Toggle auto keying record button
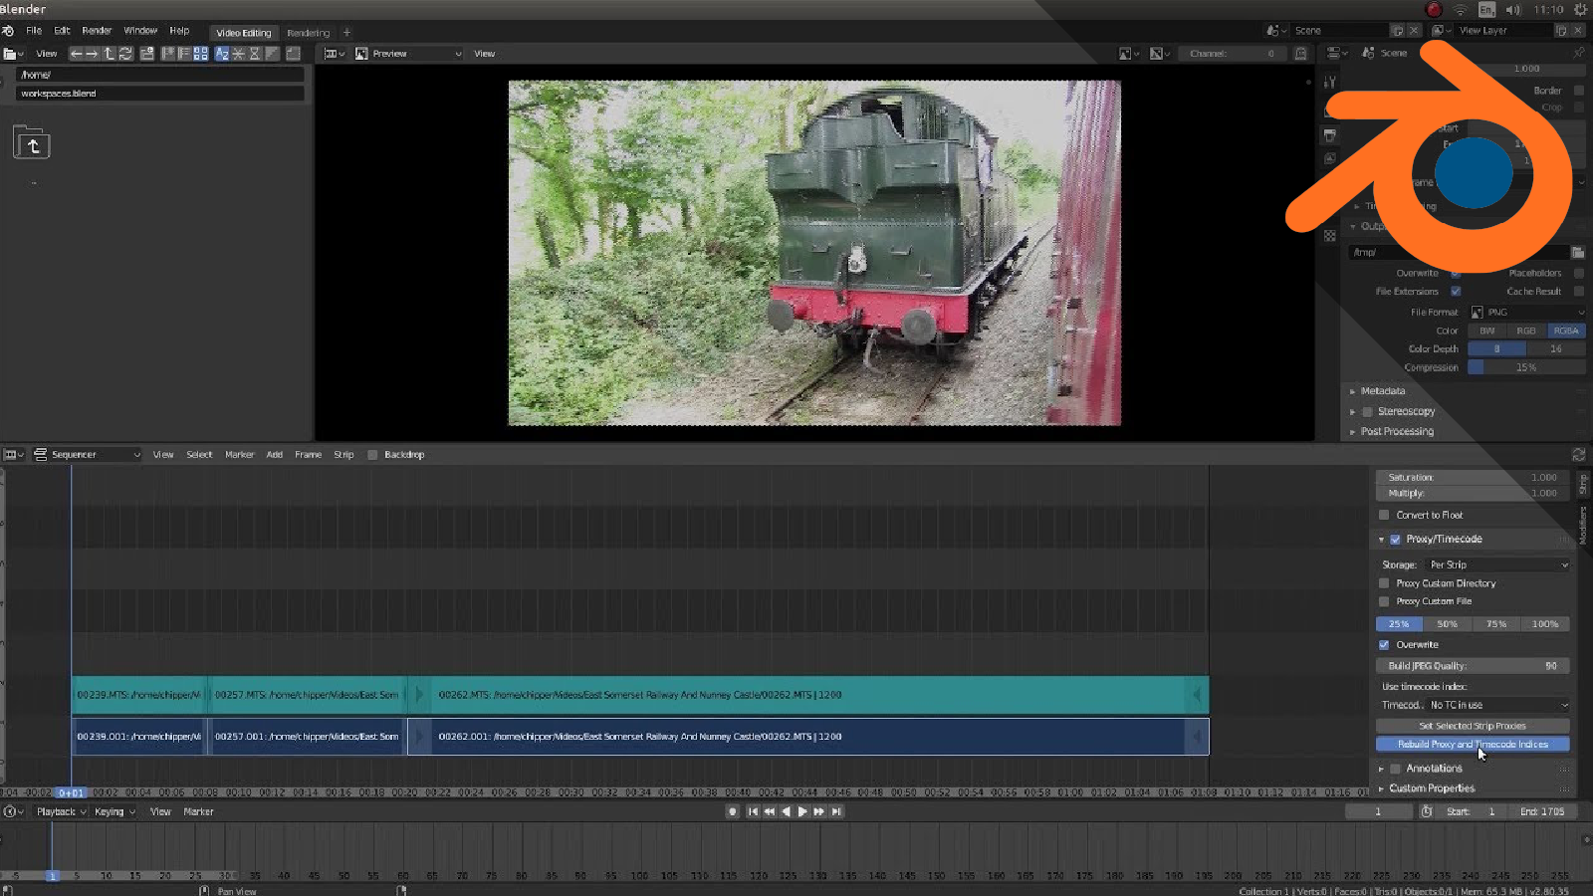Image resolution: width=1593 pixels, height=896 pixels. tap(733, 812)
